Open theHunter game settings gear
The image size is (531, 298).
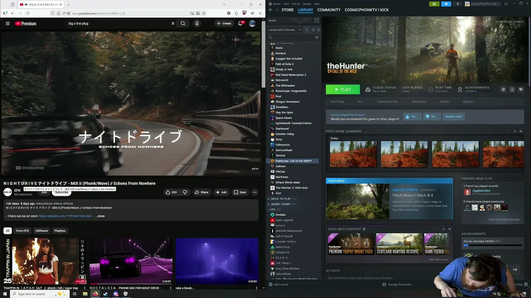click(x=503, y=89)
